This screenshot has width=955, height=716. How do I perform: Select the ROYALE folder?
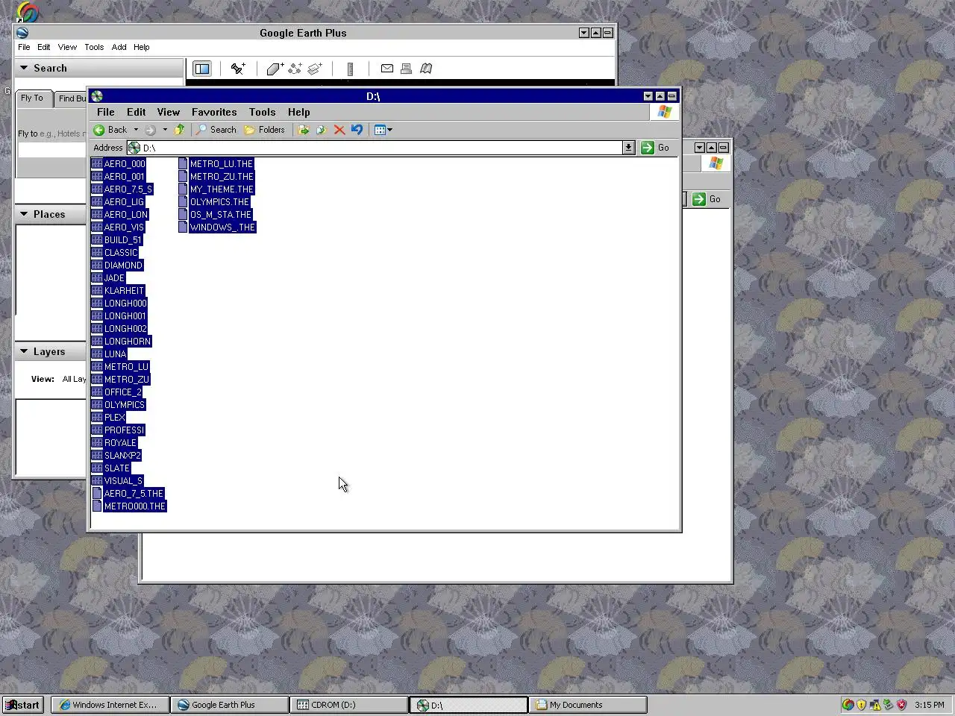click(114, 443)
